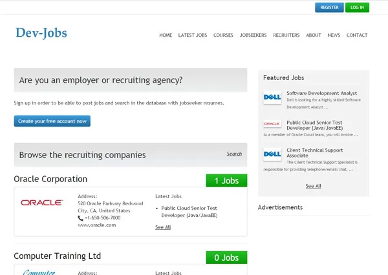The image size is (388, 275).
Task: Click the employer or recruiting agency heading
Action: point(101,80)
